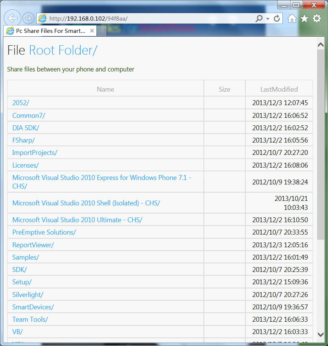Refresh the page with the reload icon

click(x=277, y=18)
